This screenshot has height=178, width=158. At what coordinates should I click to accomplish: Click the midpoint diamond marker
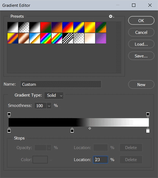tap(90, 128)
